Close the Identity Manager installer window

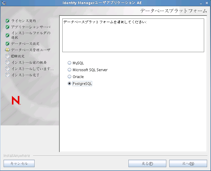[207, 3]
